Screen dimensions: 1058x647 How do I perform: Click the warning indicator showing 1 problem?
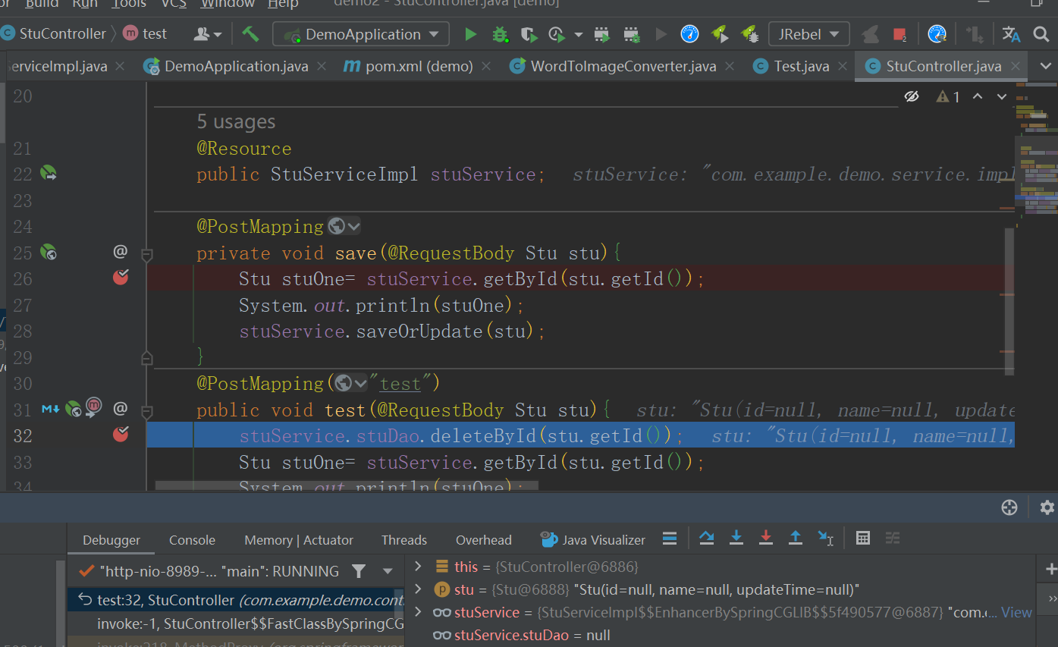pos(948,96)
